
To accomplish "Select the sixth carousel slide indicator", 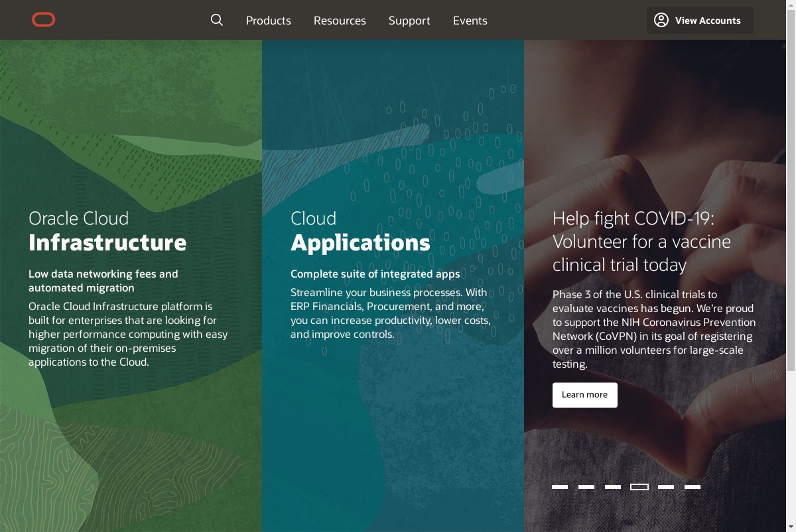I will [x=693, y=487].
